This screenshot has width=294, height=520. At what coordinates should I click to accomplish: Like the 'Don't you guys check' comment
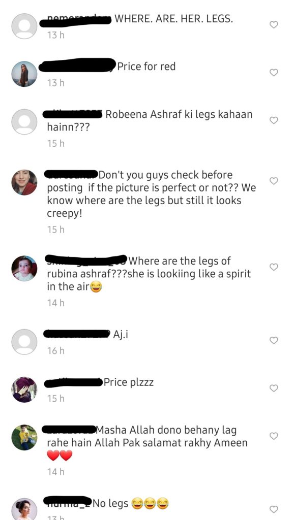[x=274, y=181]
